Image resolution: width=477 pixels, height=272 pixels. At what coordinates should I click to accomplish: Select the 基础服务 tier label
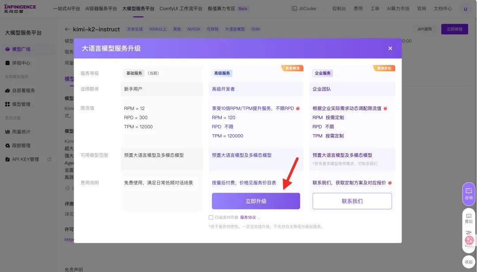pos(134,73)
